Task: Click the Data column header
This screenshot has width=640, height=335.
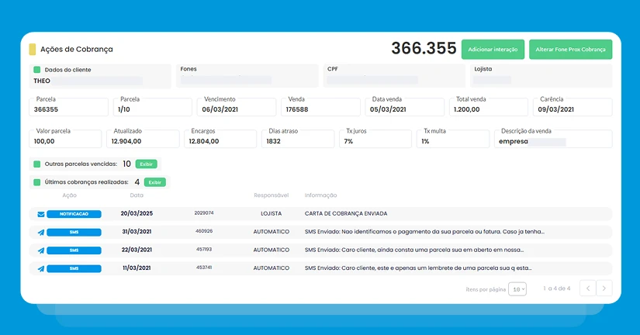Action: pyautogui.click(x=137, y=195)
